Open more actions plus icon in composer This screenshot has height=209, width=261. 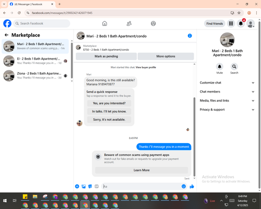pyautogui.click(x=77, y=187)
